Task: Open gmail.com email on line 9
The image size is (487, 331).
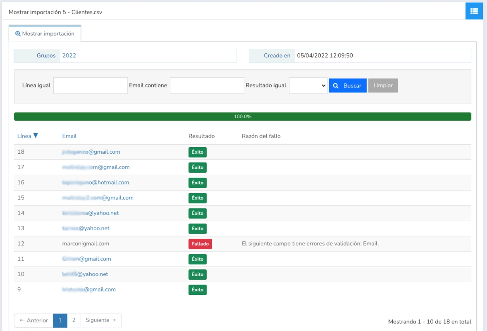Action: click(89, 289)
